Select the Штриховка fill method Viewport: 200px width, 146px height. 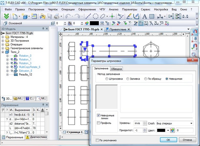(107, 79)
